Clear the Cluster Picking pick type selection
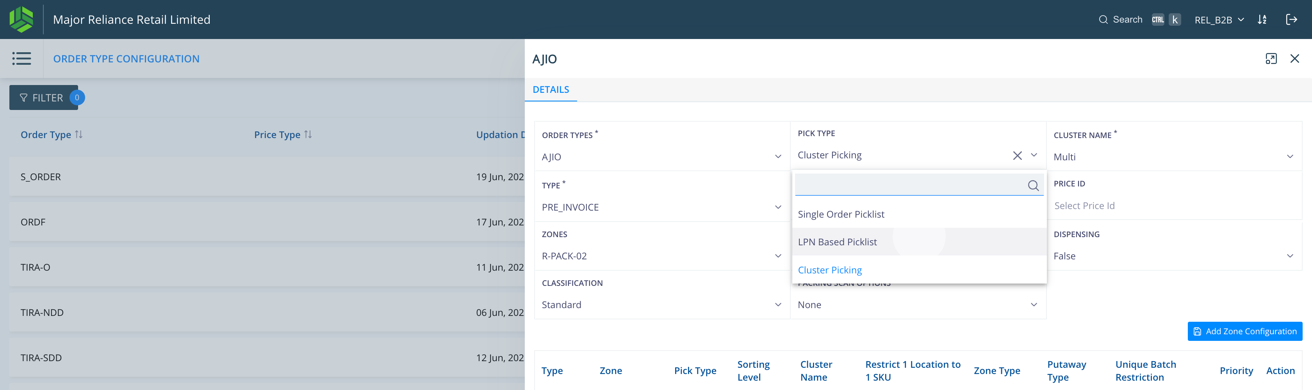Viewport: 1312px width, 390px height. point(1017,155)
